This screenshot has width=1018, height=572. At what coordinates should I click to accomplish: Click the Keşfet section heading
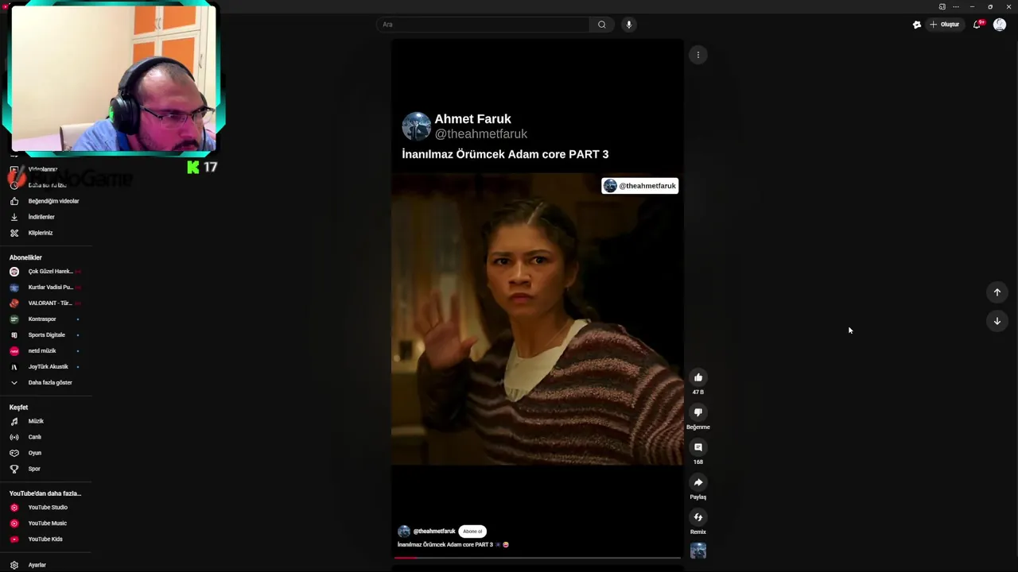[x=18, y=408]
